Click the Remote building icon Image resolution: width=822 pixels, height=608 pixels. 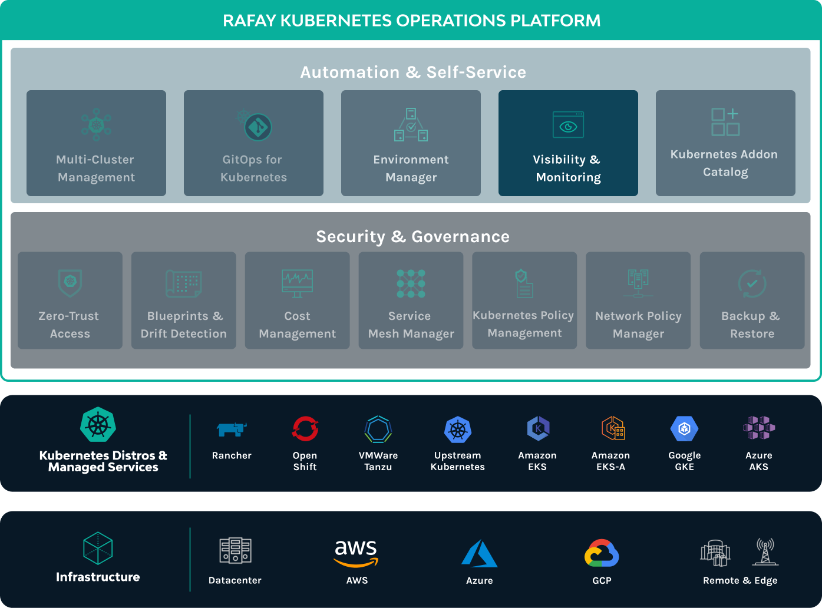coord(715,553)
